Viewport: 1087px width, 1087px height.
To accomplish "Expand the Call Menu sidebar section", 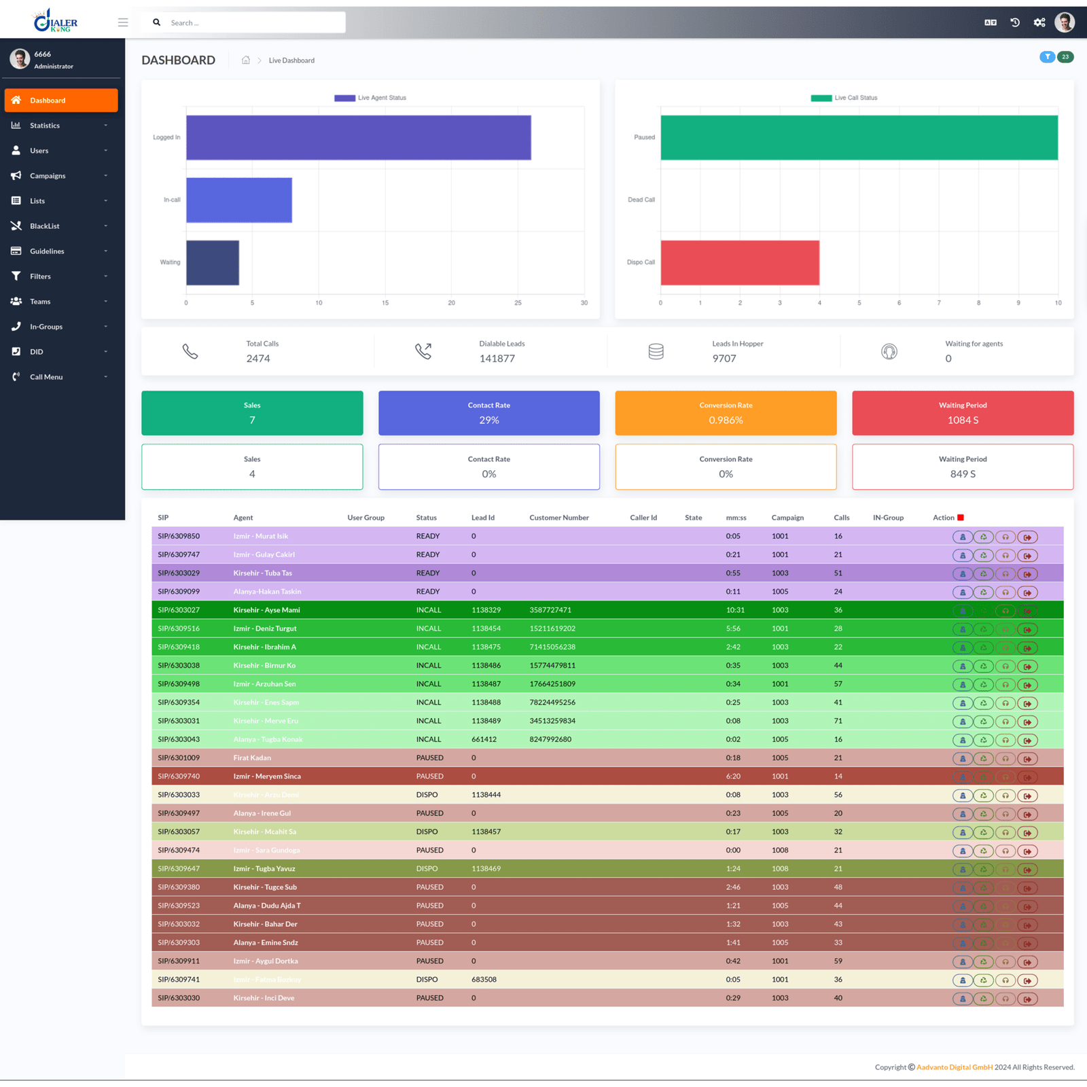I will [46, 376].
